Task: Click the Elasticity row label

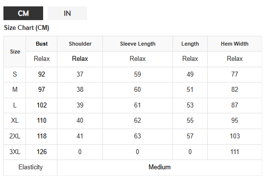Action: pyautogui.click(x=30, y=167)
